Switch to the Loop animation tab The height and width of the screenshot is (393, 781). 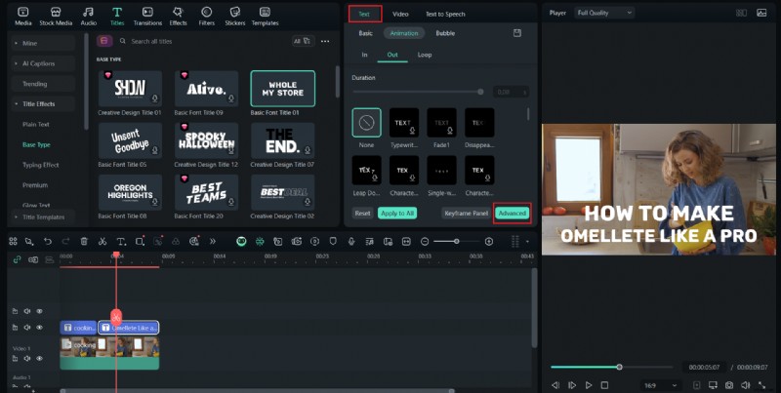coord(425,55)
